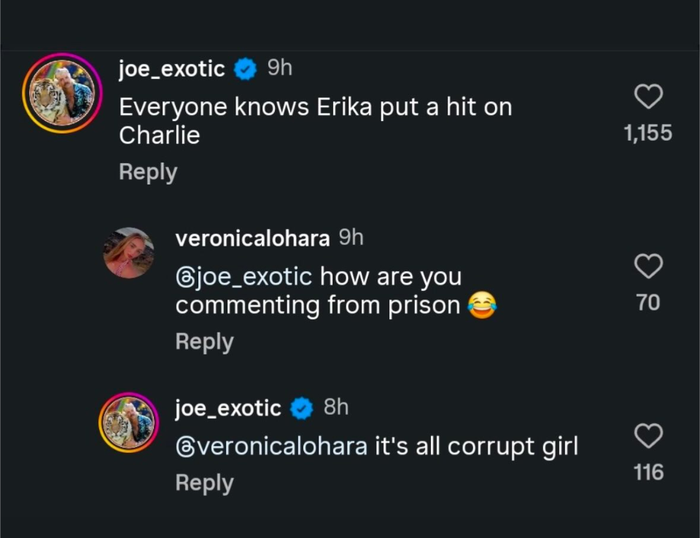Follow the @veronicalohara mention in the bottom reply
The image size is (700, 538).
pyautogui.click(x=271, y=446)
